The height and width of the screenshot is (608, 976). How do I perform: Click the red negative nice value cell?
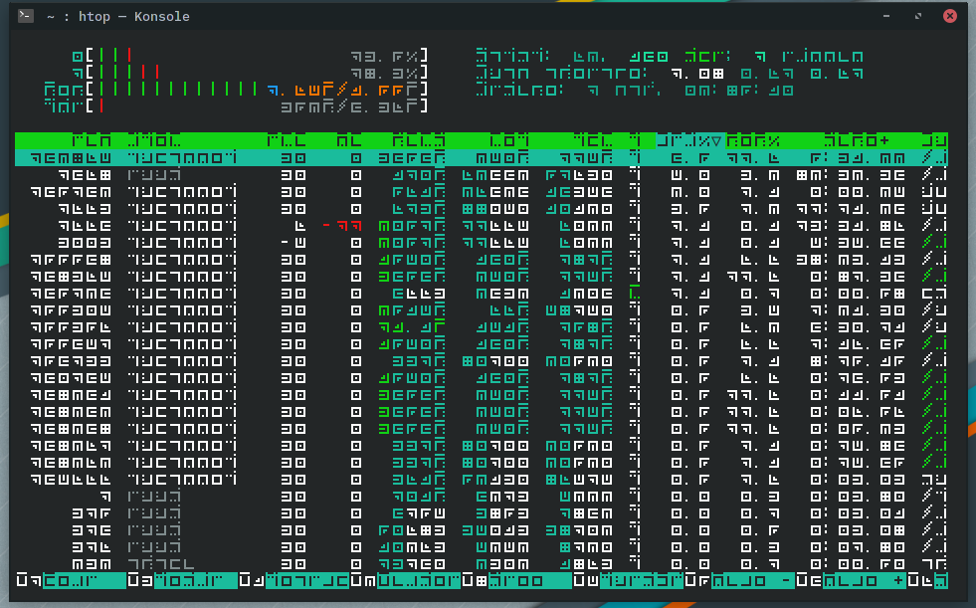coord(341,226)
